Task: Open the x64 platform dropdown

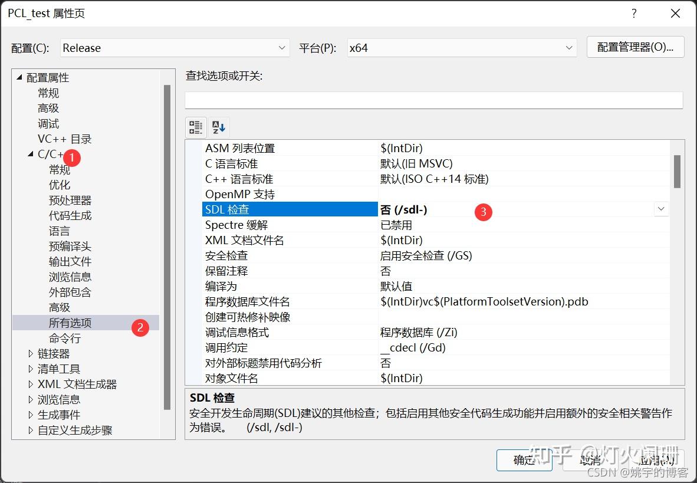Action: click(x=568, y=48)
